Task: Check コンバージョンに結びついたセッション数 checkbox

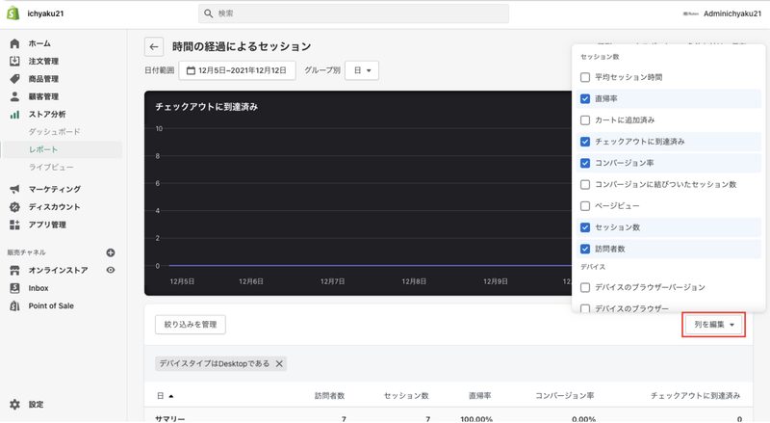Action: [585, 184]
